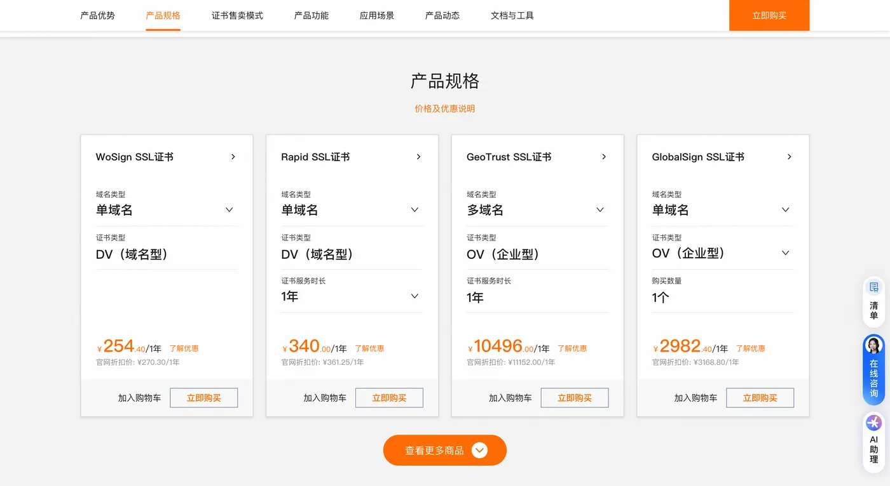Switch to the 应用场景 tab
Viewport: 890px width, 486px height.
(377, 15)
